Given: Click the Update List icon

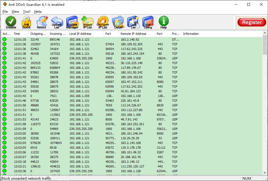Looking at the screenshot, I should pyautogui.click(x=57, y=22).
